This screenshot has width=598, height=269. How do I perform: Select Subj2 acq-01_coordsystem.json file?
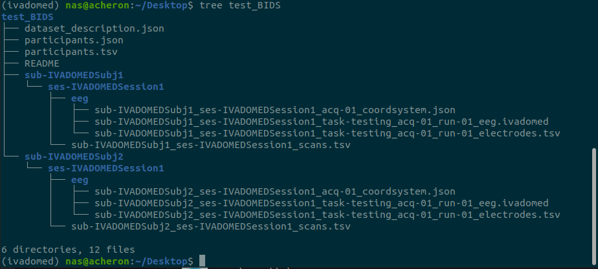tap(275, 191)
